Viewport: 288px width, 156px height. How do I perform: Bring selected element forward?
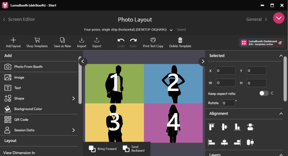click(x=102, y=149)
